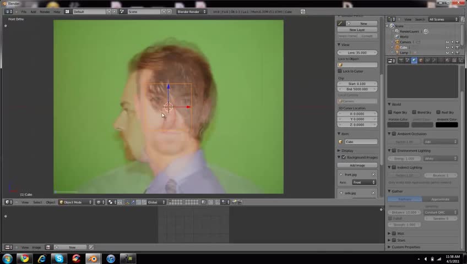Viewport: 467px width, 264px height.
Task: Click the OpenGL render image icon
Action: pos(234,202)
